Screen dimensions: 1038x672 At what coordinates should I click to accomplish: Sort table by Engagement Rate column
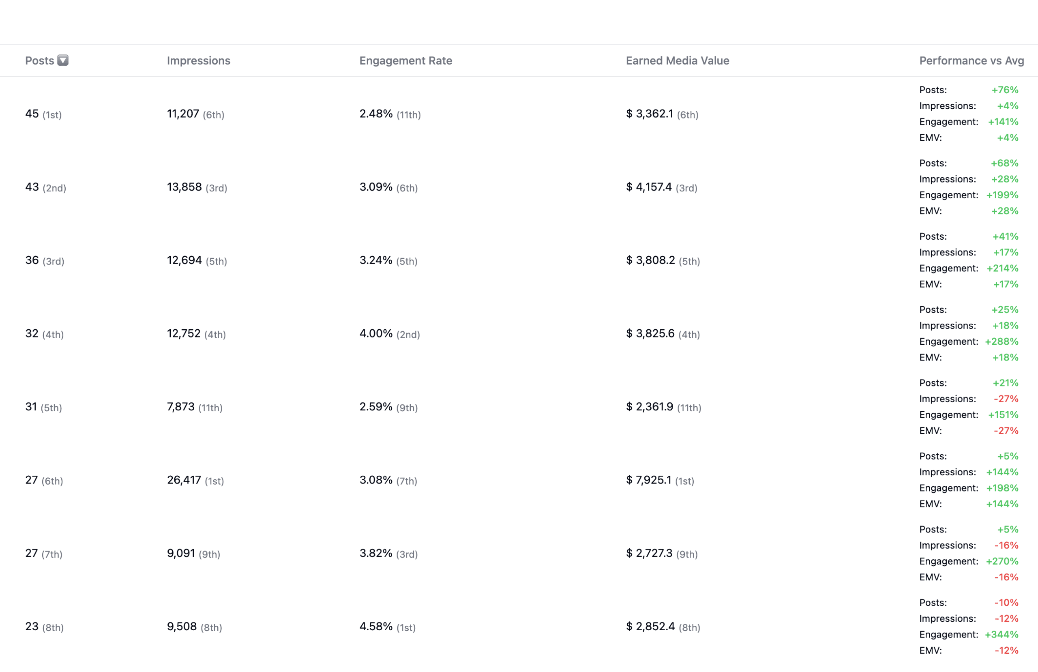(405, 60)
